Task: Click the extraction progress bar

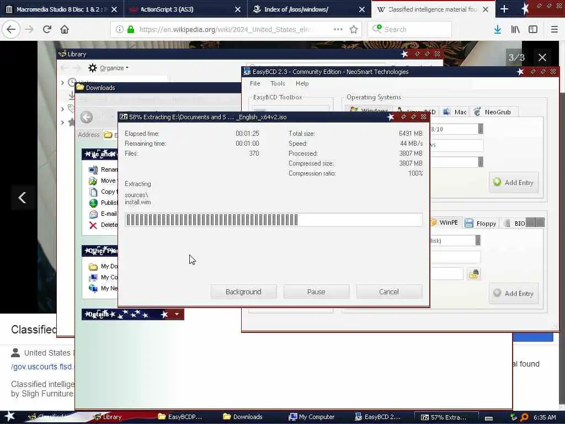Action: [274, 220]
